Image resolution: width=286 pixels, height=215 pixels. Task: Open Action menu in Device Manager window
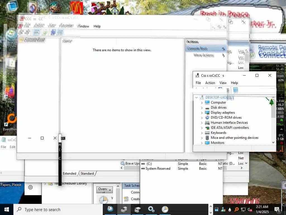(x=210, y=83)
